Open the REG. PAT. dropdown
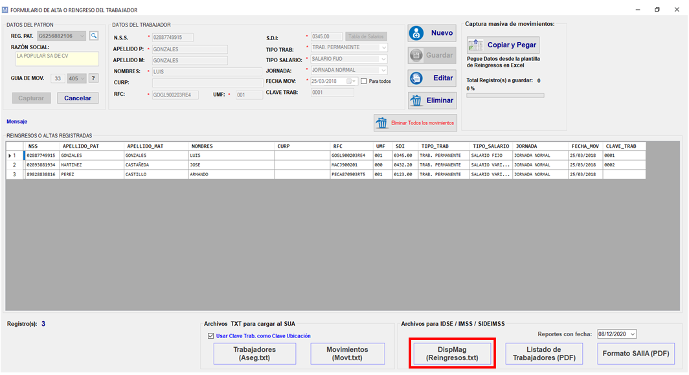This screenshot has height=375, width=689. pos(82,36)
